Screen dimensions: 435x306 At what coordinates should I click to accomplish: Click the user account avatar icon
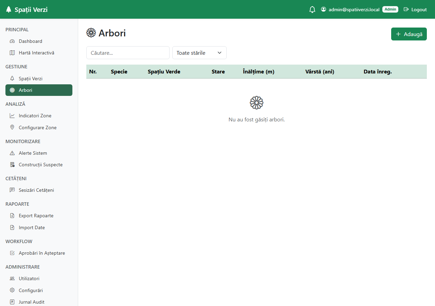pyautogui.click(x=324, y=9)
